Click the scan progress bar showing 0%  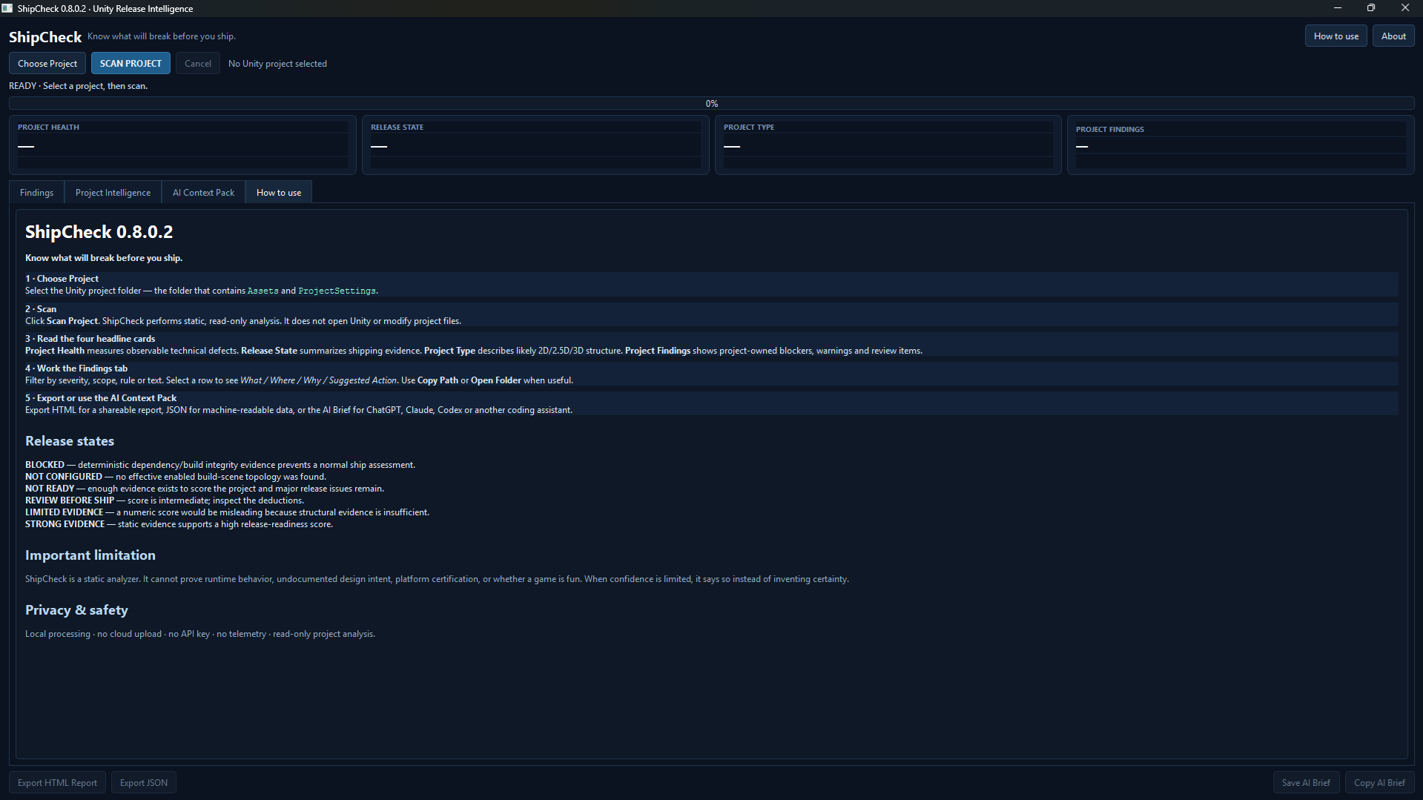pyautogui.click(x=712, y=104)
